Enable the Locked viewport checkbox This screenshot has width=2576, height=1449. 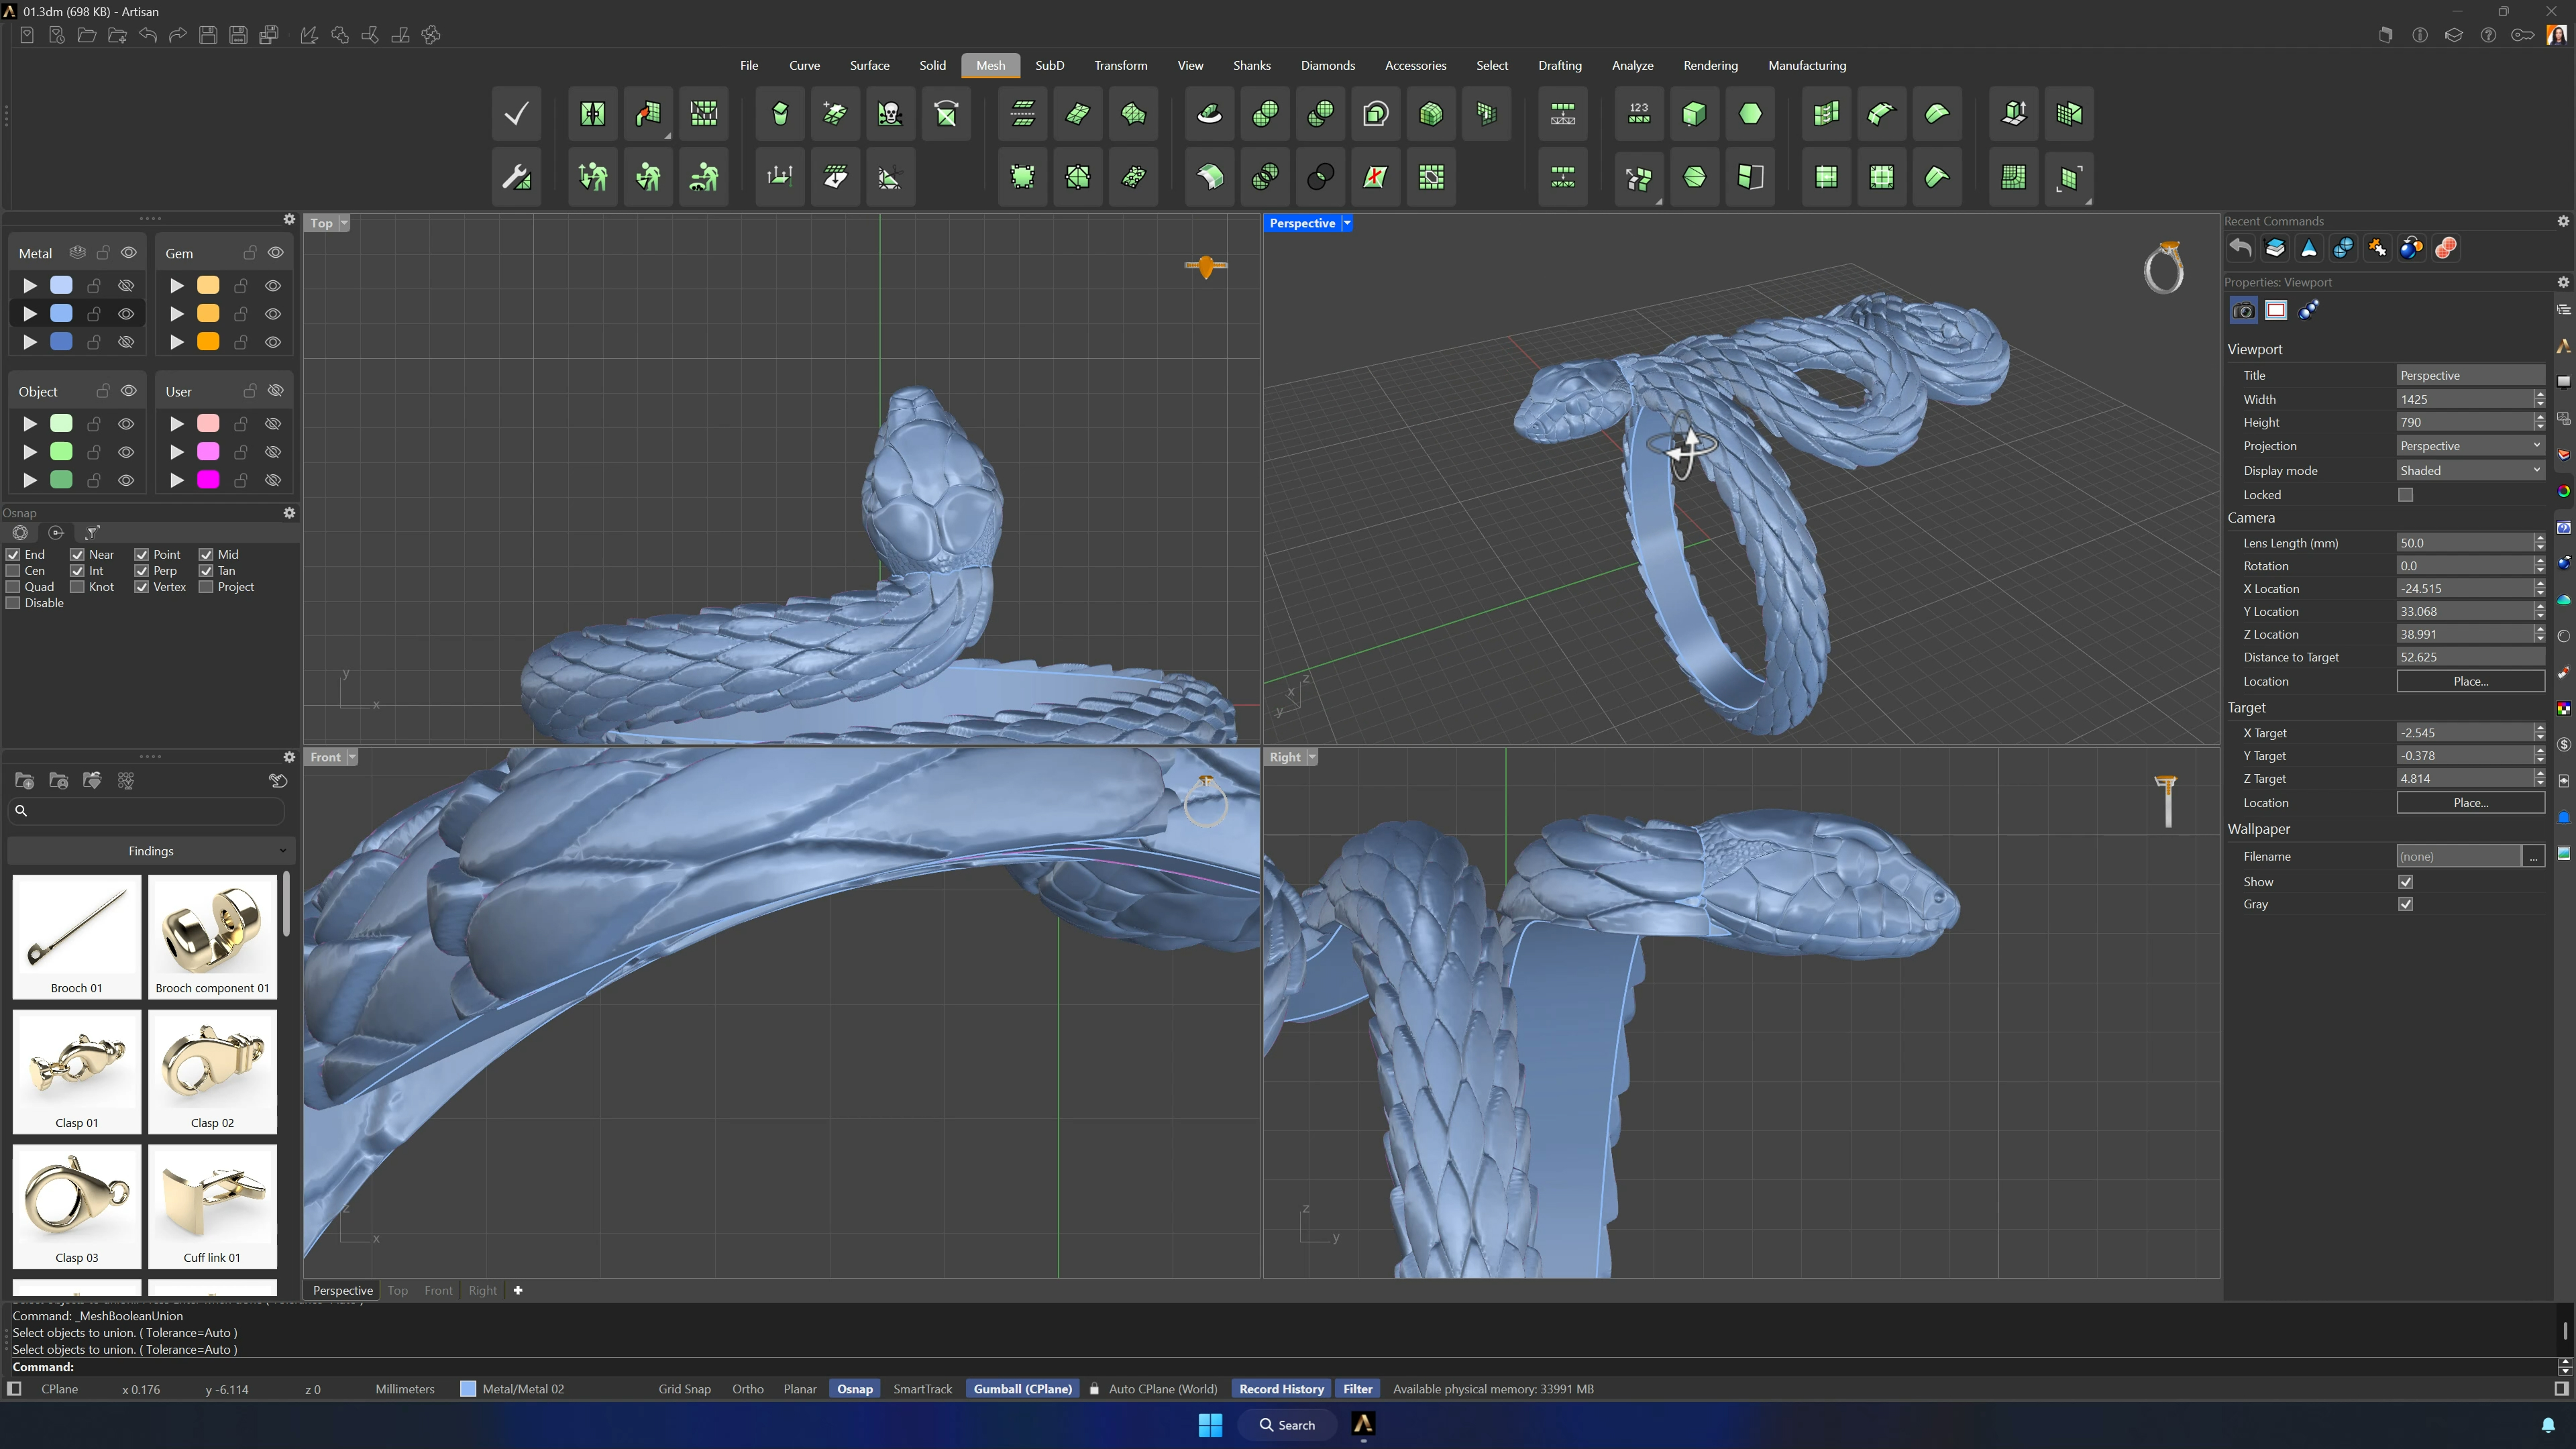pos(2405,495)
